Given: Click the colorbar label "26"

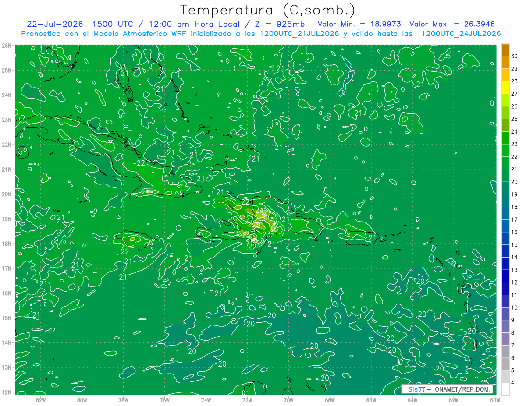Looking at the screenshot, I should click(515, 106).
